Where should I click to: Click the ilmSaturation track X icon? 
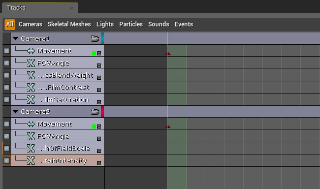(x=30, y=100)
